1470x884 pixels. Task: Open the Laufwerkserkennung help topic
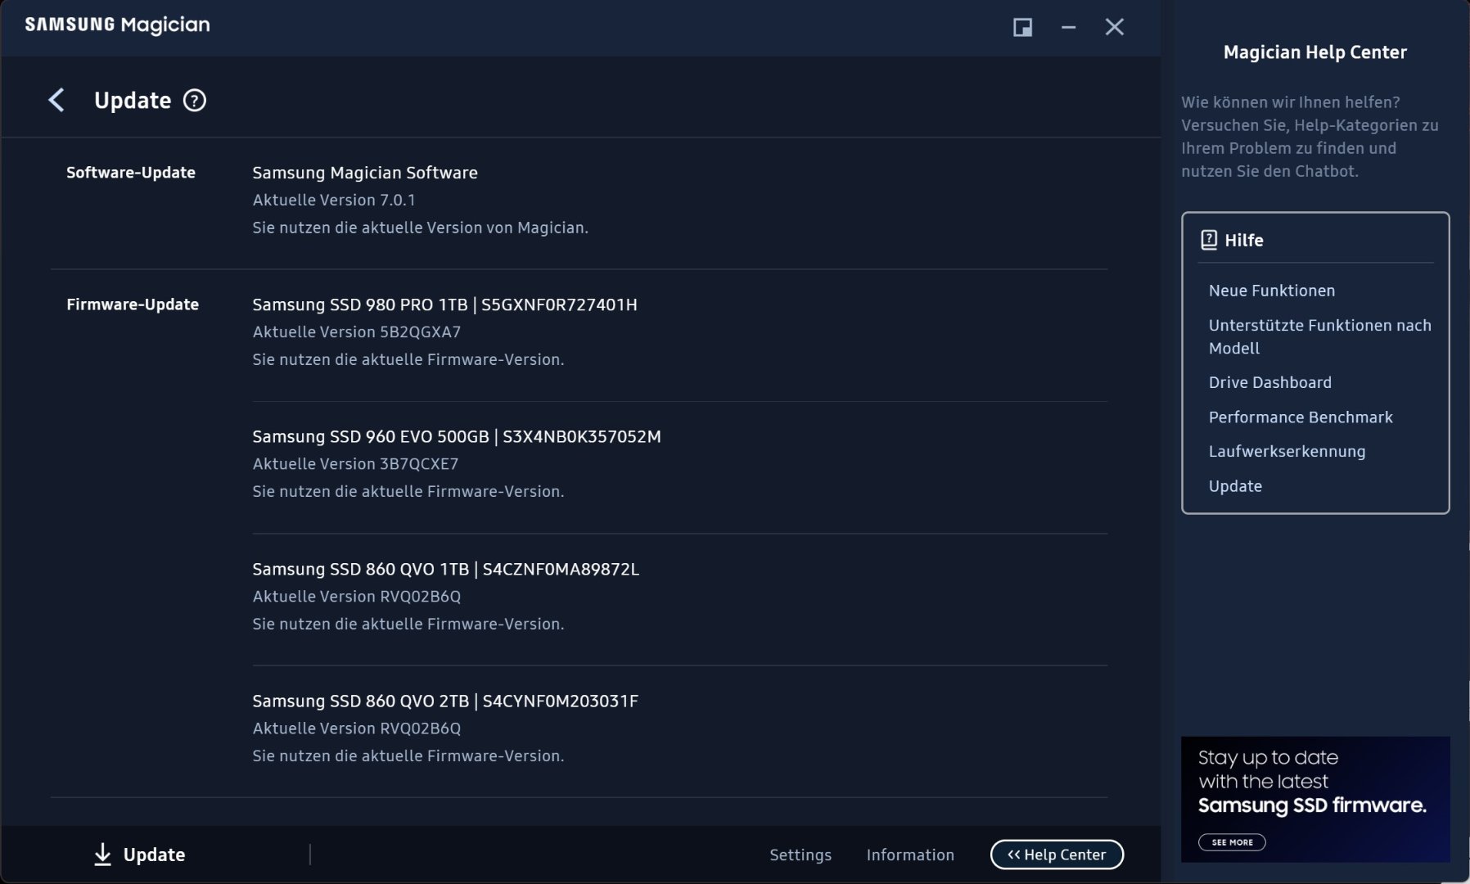[1287, 452]
